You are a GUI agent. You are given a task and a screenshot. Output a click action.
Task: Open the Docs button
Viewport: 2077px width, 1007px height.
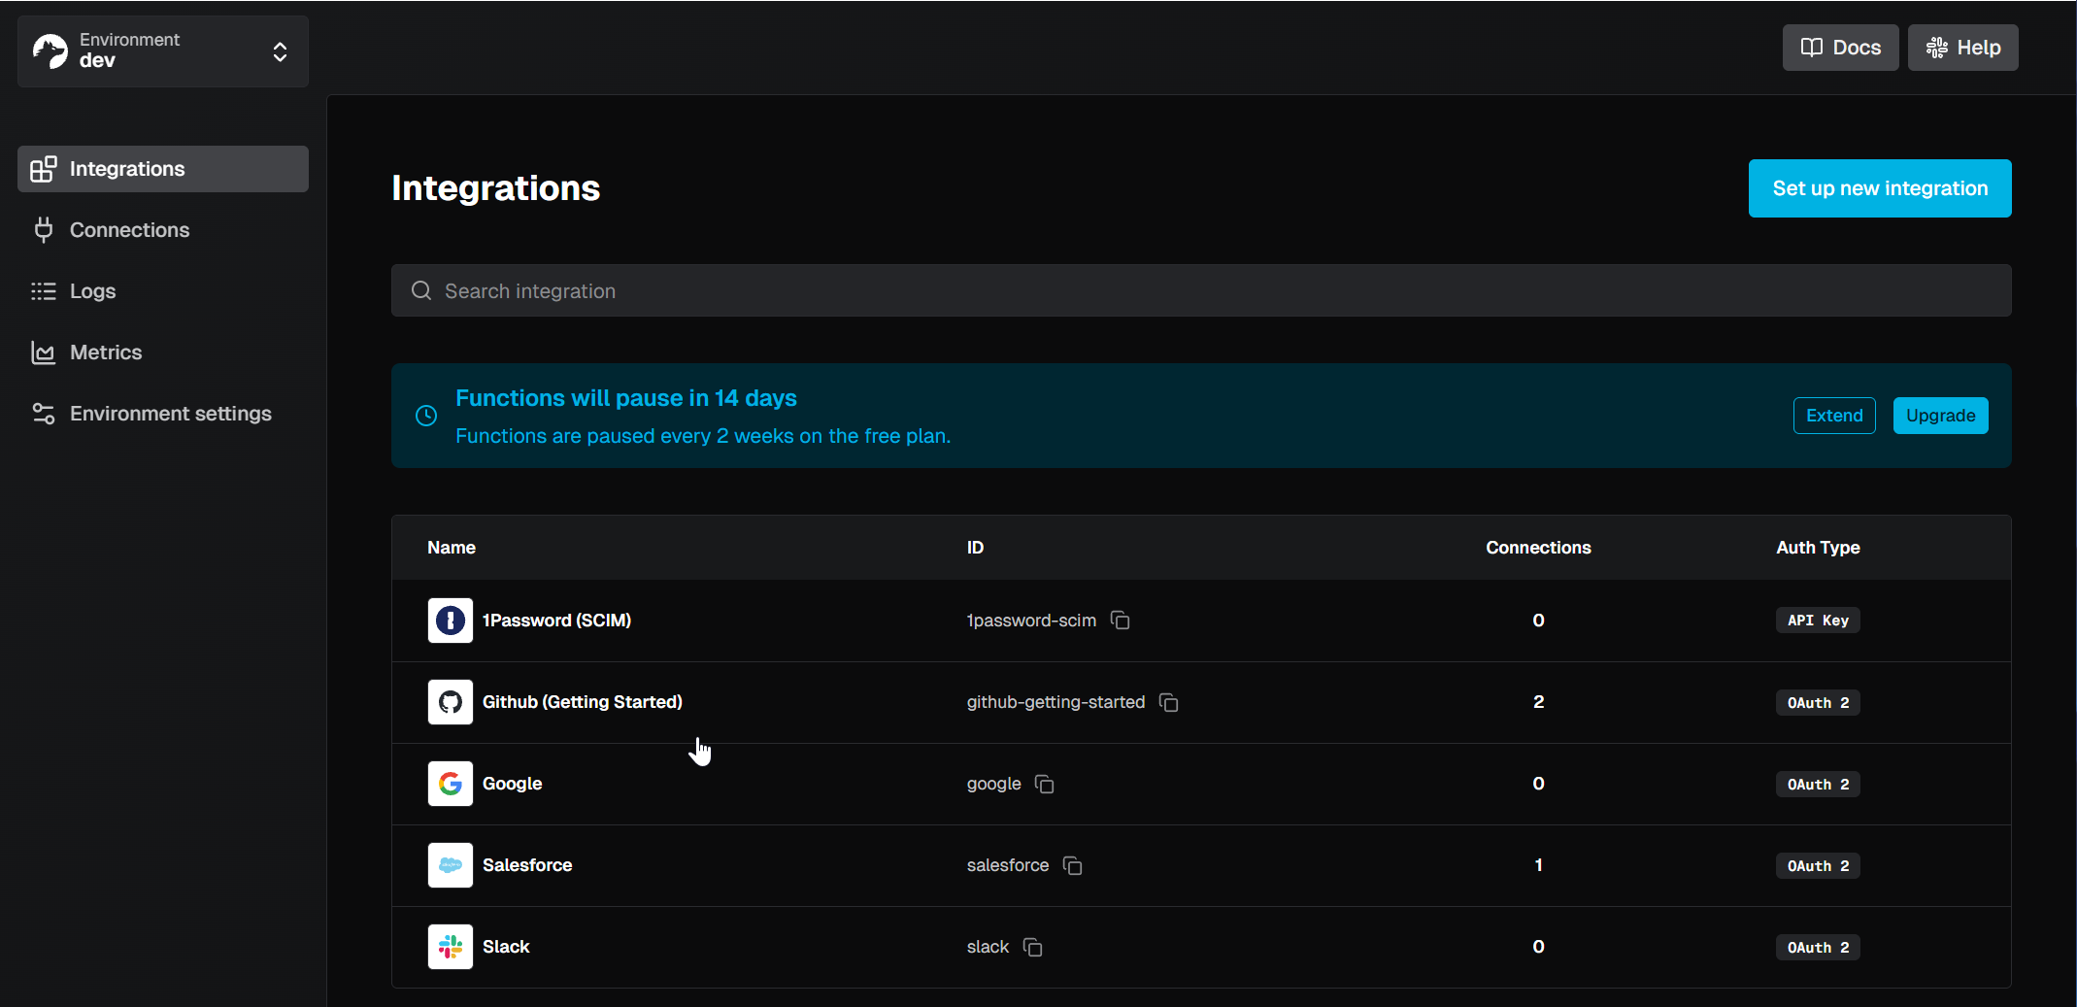(1841, 48)
